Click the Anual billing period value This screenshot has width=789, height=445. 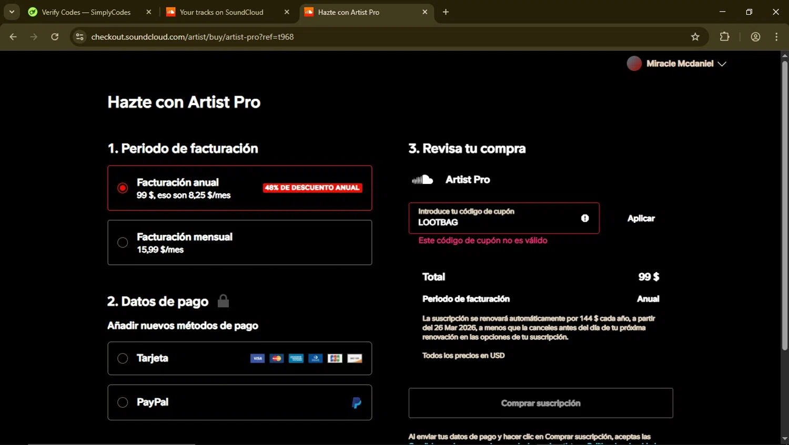point(648,299)
